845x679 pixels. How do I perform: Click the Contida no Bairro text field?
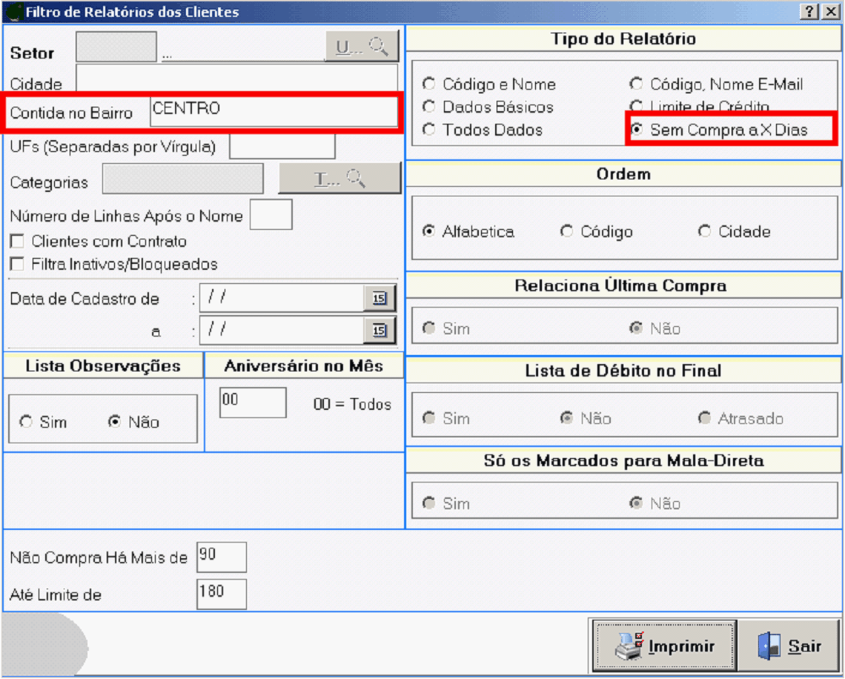(273, 112)
